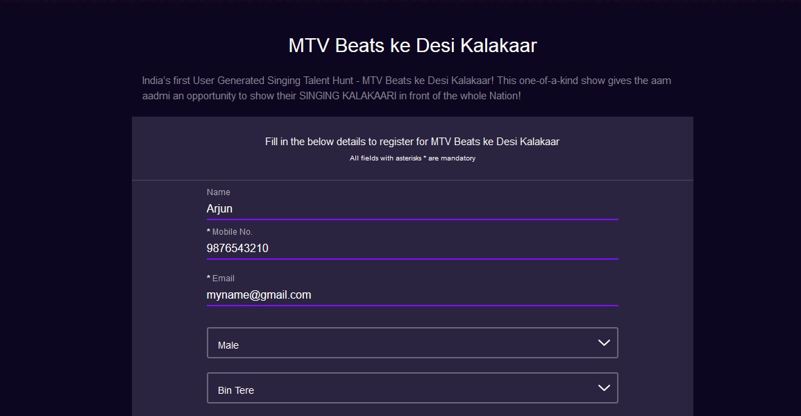Click the "Fill in the below details" heading

pos(412,142)
